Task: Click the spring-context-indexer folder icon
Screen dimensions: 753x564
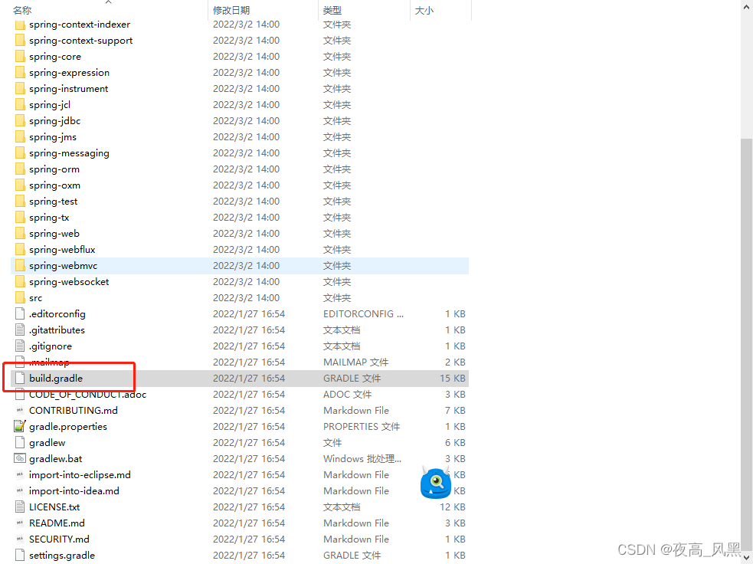Action: 20,25
